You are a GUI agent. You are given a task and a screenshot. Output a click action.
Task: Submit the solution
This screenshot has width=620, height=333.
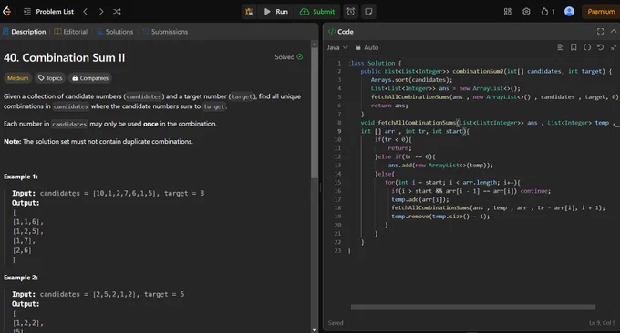pos(317,12)
